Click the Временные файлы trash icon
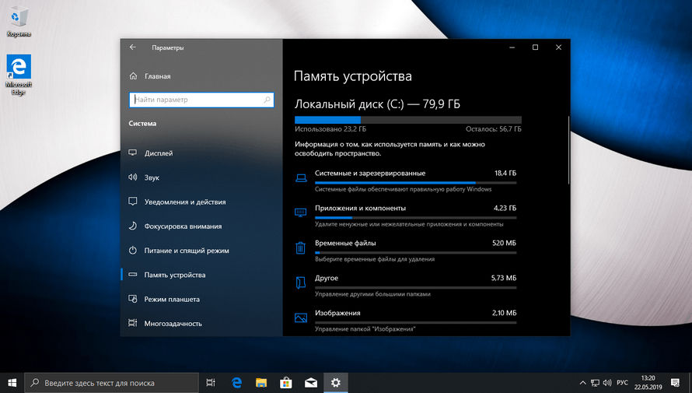This screenshot has width=692, height=393. click(300, 247)
